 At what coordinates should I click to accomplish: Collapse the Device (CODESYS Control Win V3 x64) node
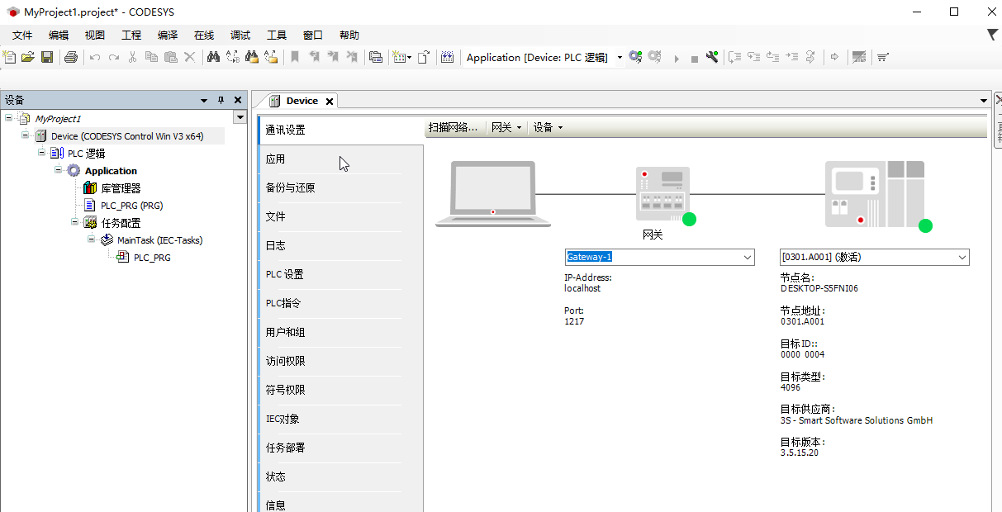click(25, 135)
